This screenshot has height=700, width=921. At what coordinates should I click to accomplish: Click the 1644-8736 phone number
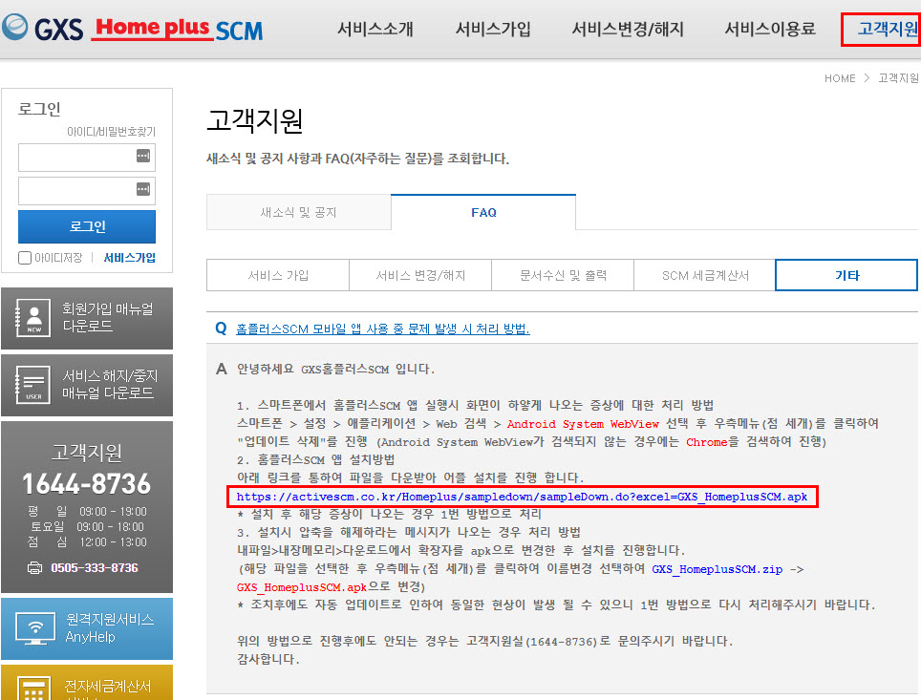click(86, 484)
